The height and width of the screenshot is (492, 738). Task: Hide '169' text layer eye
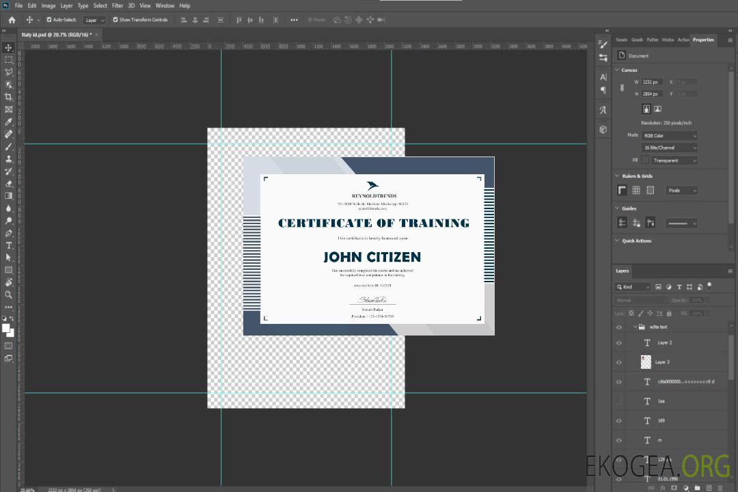click(619, 421)
